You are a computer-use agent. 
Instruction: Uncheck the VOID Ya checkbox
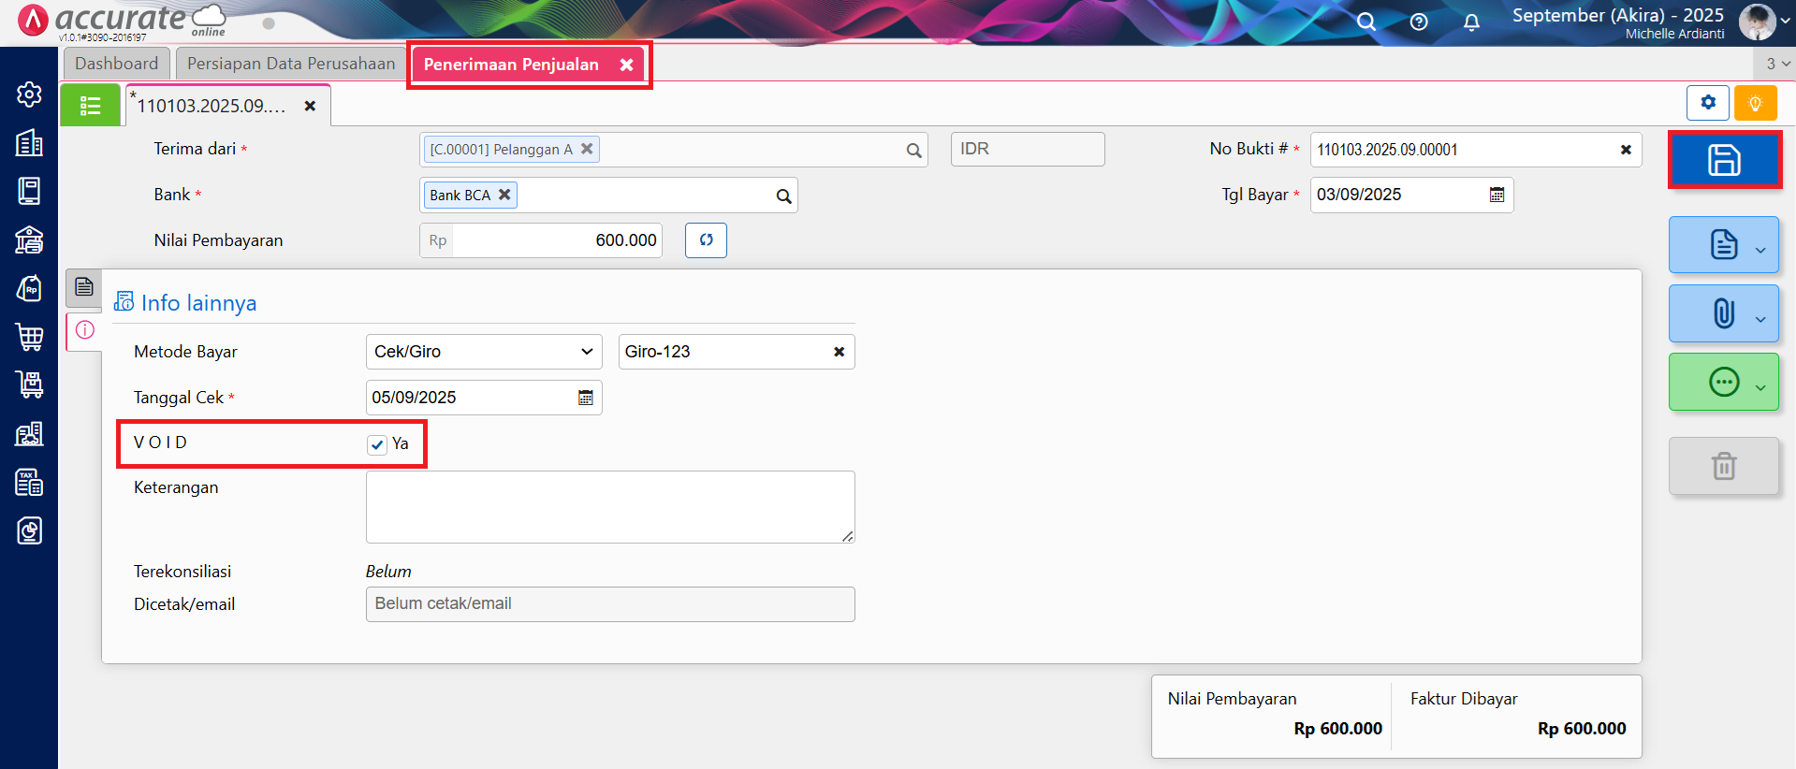pyautogui.click(x=377, y=444)
